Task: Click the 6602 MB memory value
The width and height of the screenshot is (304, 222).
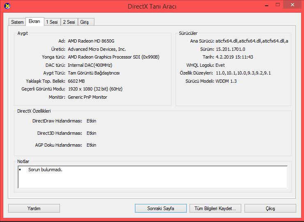Action: [x=76, y=81]
